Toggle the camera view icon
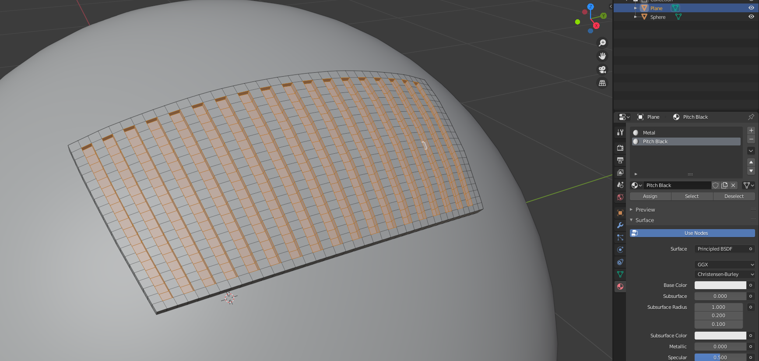This screenshot has width=759, height=361. pos(602,69)
